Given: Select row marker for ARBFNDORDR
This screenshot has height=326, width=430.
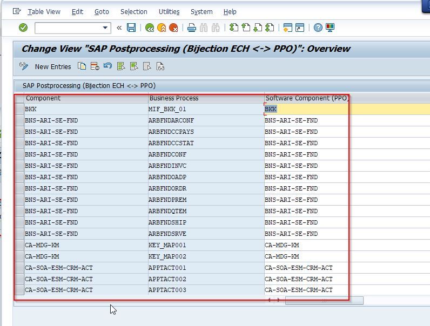Looking at the screenshot, I should (19, 188).
